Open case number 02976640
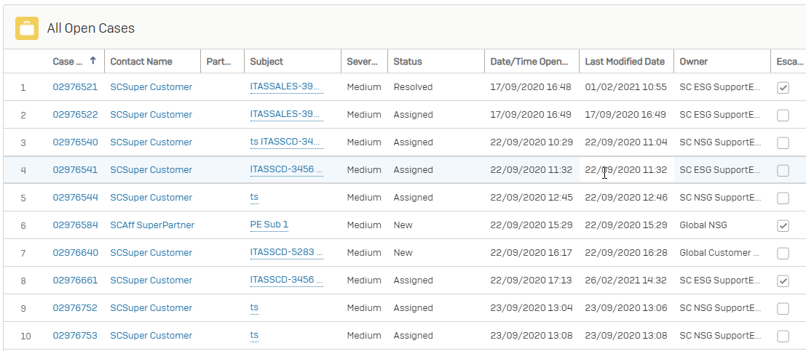Screen dimensions: 806x351 [75, 253]
